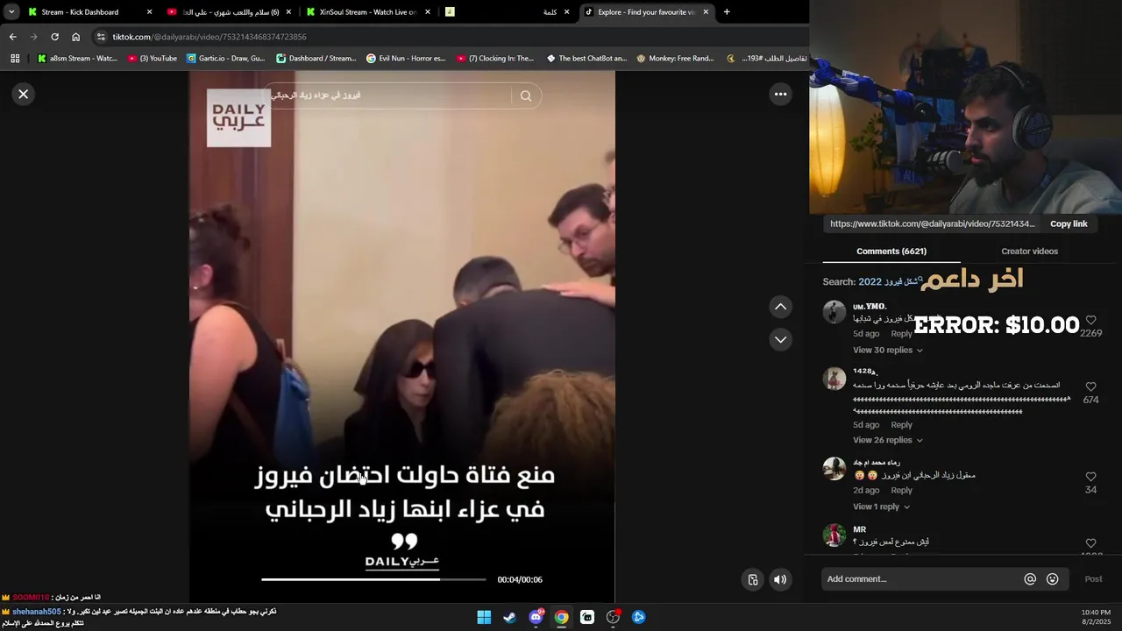Image resolution: width=1122 pixels, height=631 pixels.
Task: Click the tiktok.com address bar URL
Action: point(209,37)
